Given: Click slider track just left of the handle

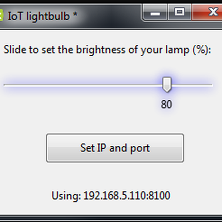Looking at the screenshot, I should pyautogui.click(x=155, y=85).
